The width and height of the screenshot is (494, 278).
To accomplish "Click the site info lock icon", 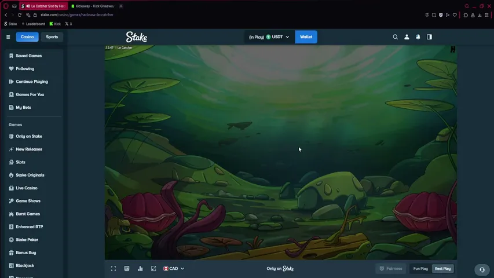I will [35, 15].
